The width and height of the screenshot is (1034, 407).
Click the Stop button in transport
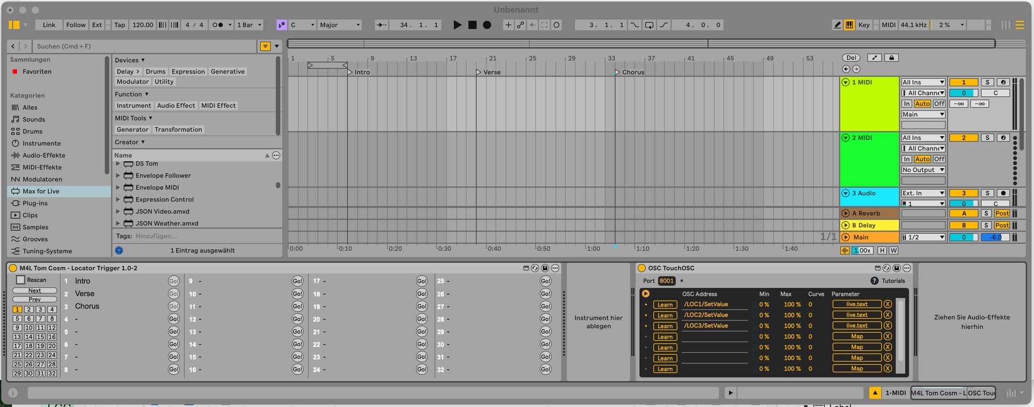[472, 25]
